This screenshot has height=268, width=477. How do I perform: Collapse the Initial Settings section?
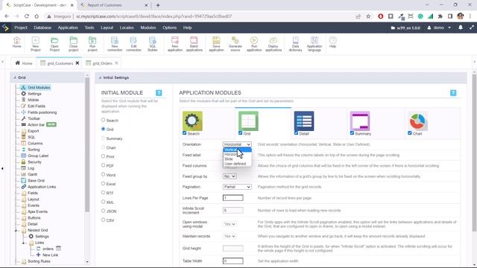pos(100,77)
